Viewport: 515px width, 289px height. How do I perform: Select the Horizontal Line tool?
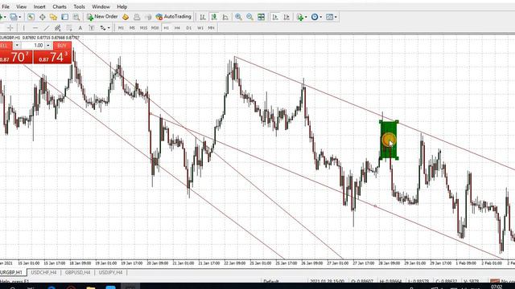[35, 28]
